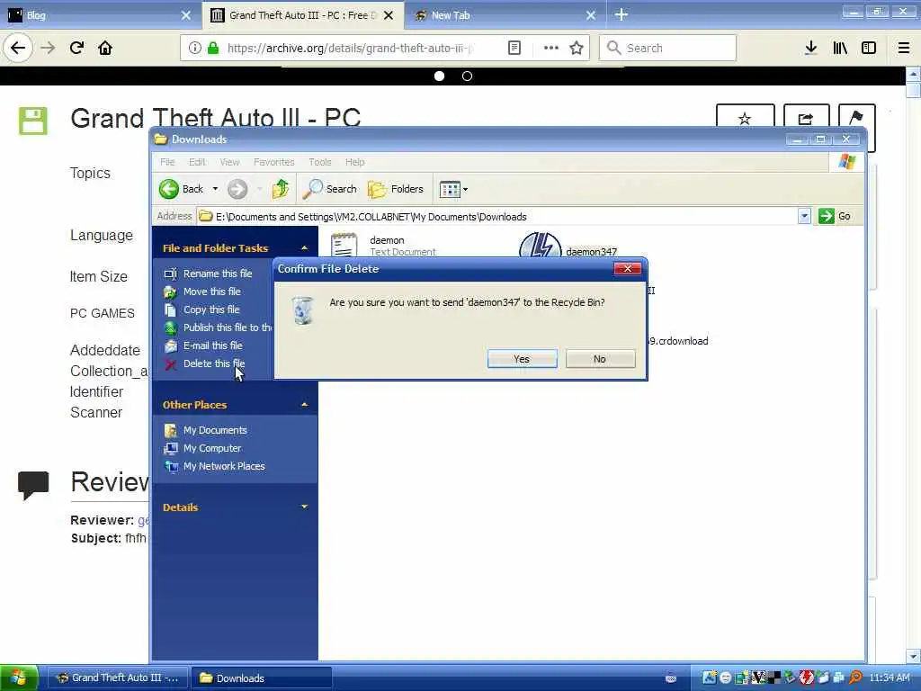The height and width of the screenshot is (691, 921).
Task: Toggle Firefox sidebar icon
Action: (869, 48)
